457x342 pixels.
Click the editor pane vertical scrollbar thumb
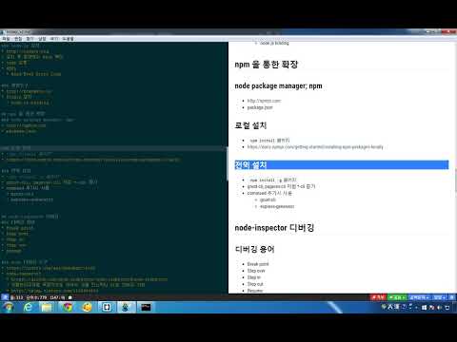pos(228,163)
